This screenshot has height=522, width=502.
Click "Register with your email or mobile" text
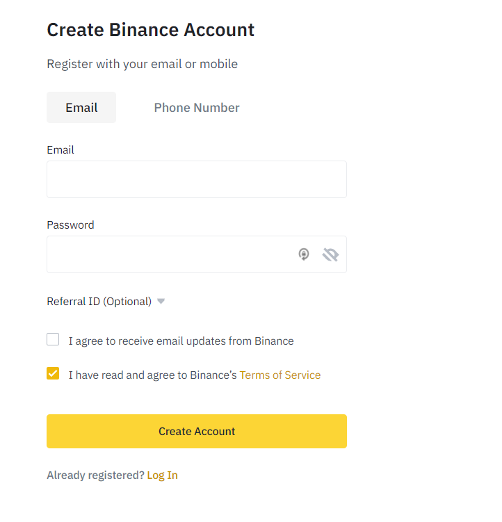click(142, 64)
